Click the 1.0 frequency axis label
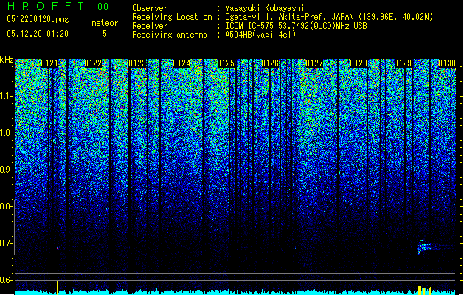Screen dimensions: 464x295 point(6,133)
